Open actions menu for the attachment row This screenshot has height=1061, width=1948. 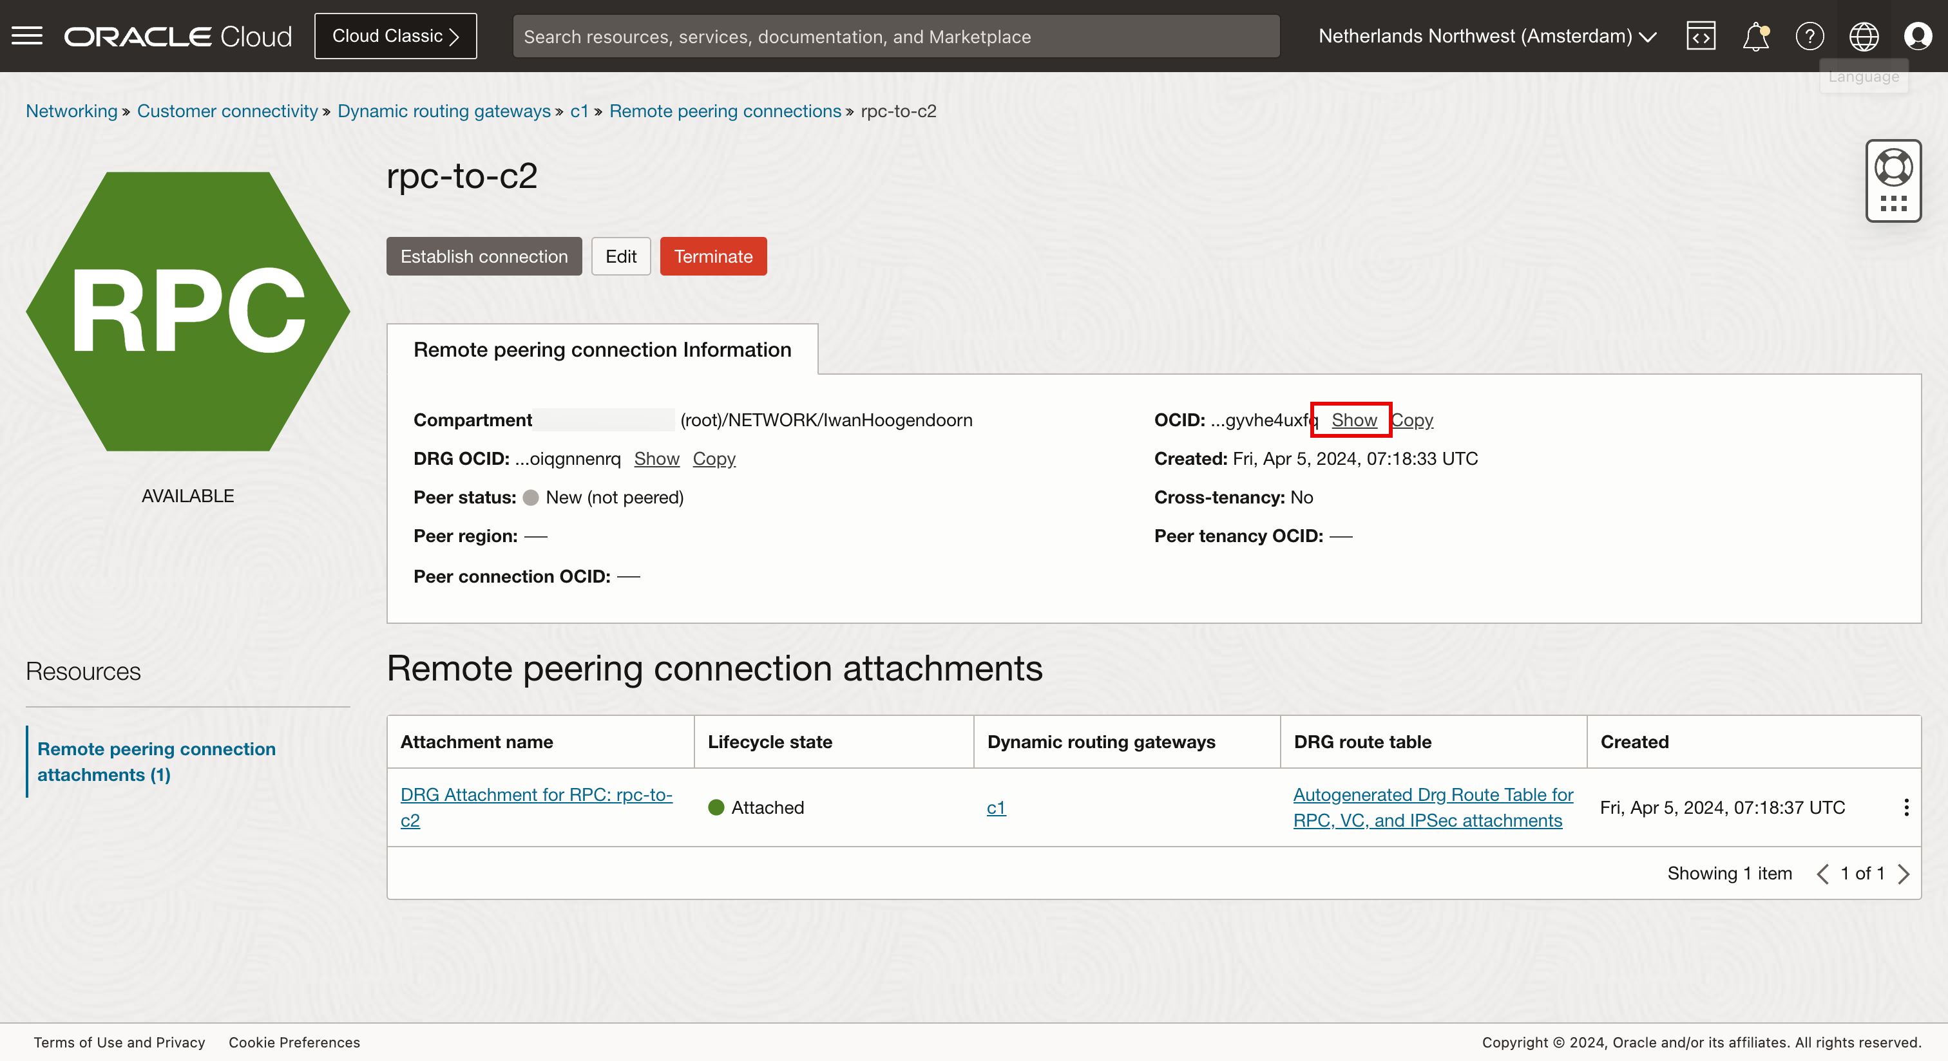pos(1905,807)
